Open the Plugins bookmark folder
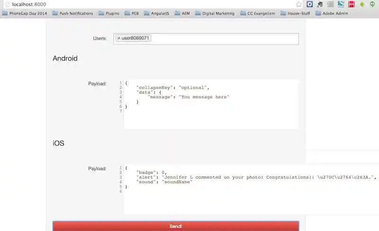Viewport: 379px width, 231px height. point(109,13)
